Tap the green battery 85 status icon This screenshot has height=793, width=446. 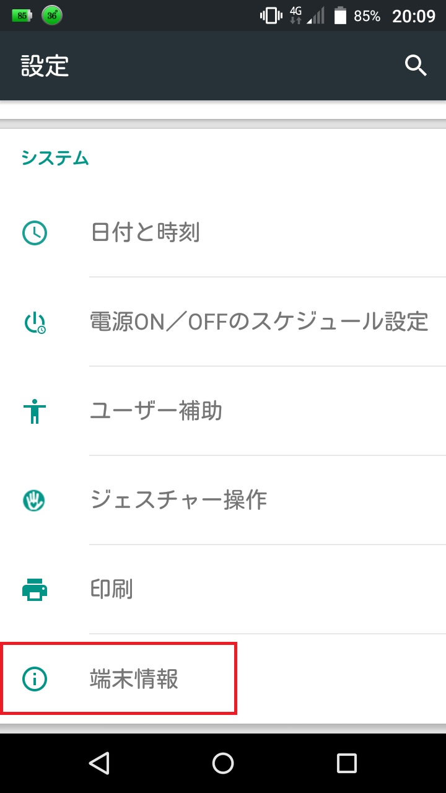[x=21, y=16]
